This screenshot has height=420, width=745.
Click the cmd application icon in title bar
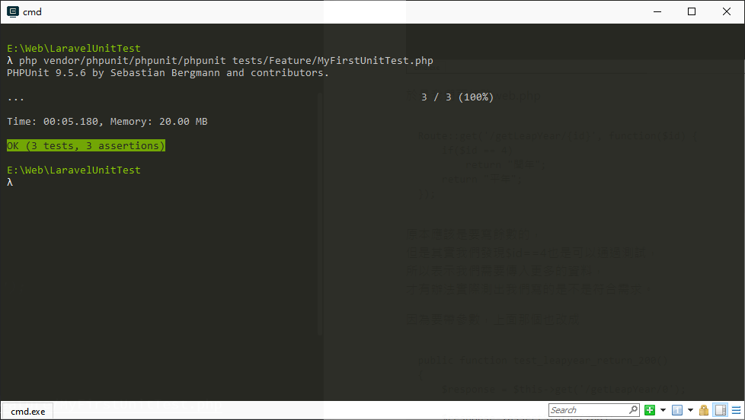coord(13,12)
